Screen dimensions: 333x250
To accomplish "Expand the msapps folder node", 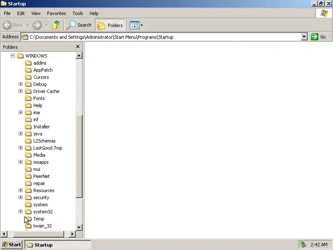I will 20,162.
